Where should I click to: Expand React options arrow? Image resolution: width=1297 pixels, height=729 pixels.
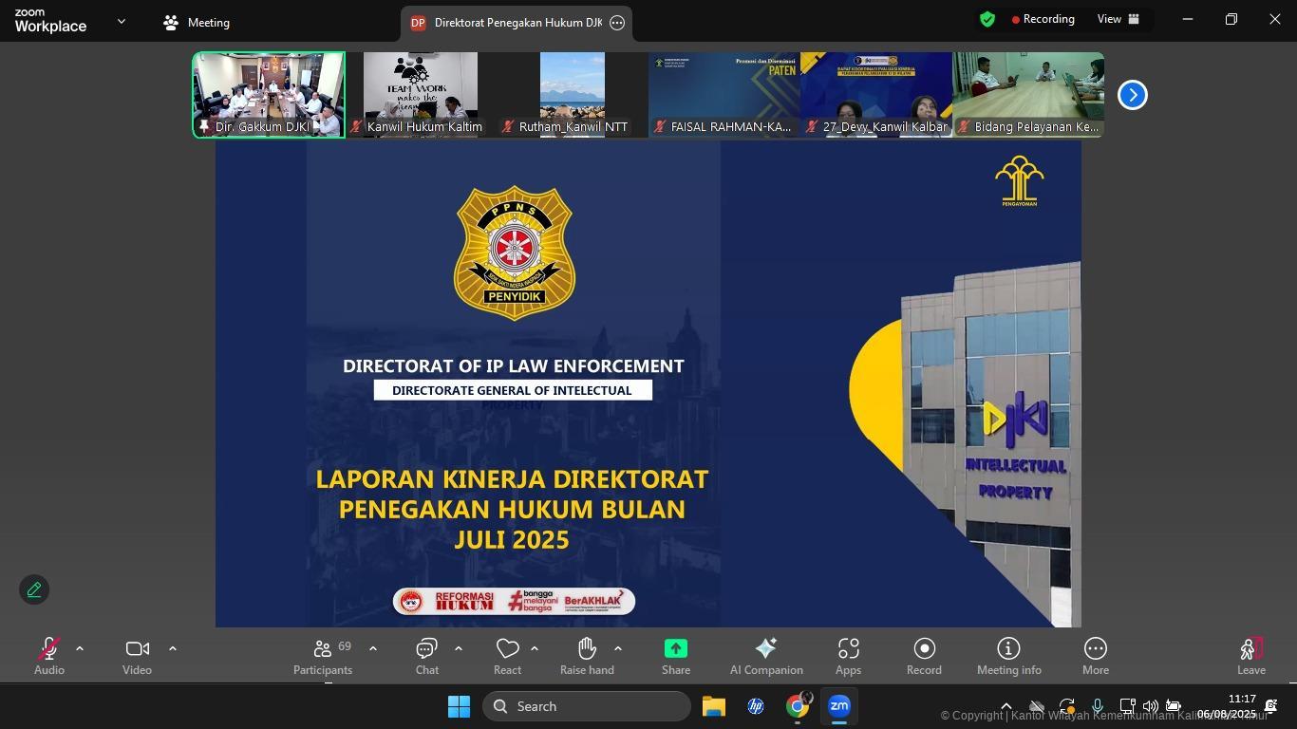click(x=535, y=648)
